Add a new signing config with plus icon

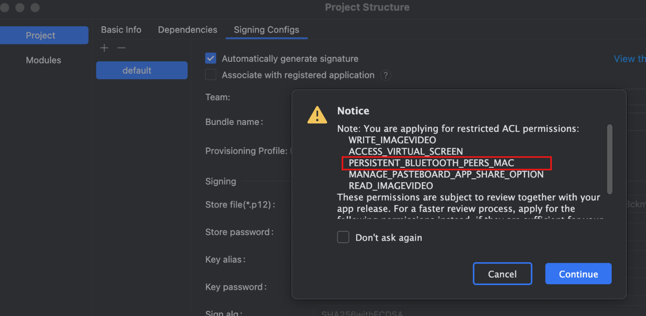point(104,48)
